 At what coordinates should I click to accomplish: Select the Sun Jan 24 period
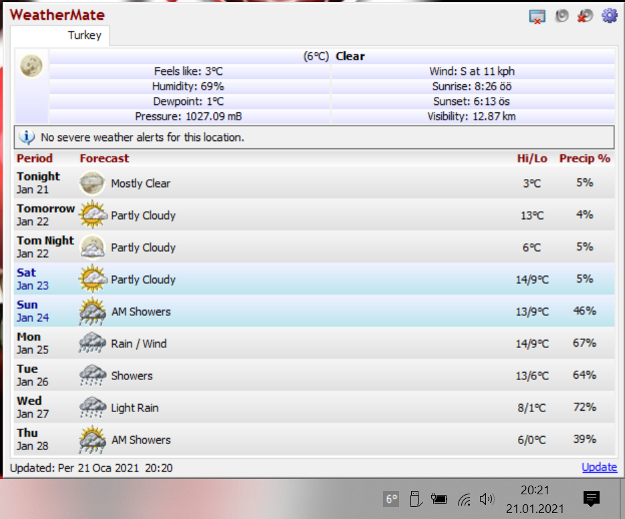(33, 311)
